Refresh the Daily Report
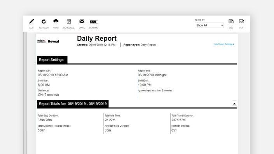Image resolution: width=274 pixels, height=154 pixels. pos(44,21)
